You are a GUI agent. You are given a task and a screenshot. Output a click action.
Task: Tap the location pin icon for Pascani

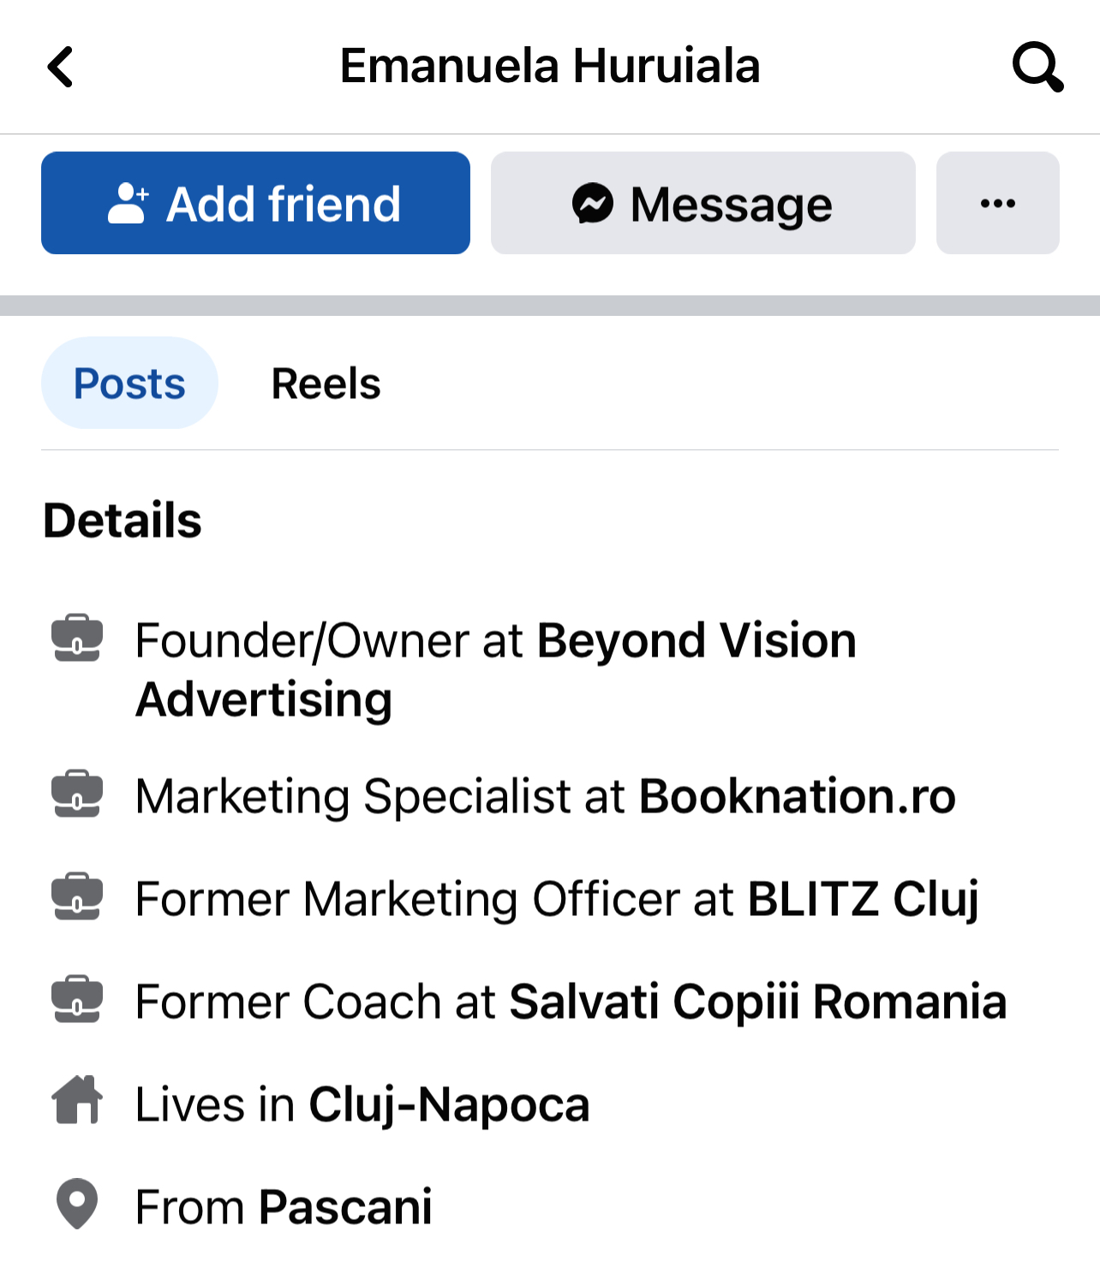pos(77,1204)
